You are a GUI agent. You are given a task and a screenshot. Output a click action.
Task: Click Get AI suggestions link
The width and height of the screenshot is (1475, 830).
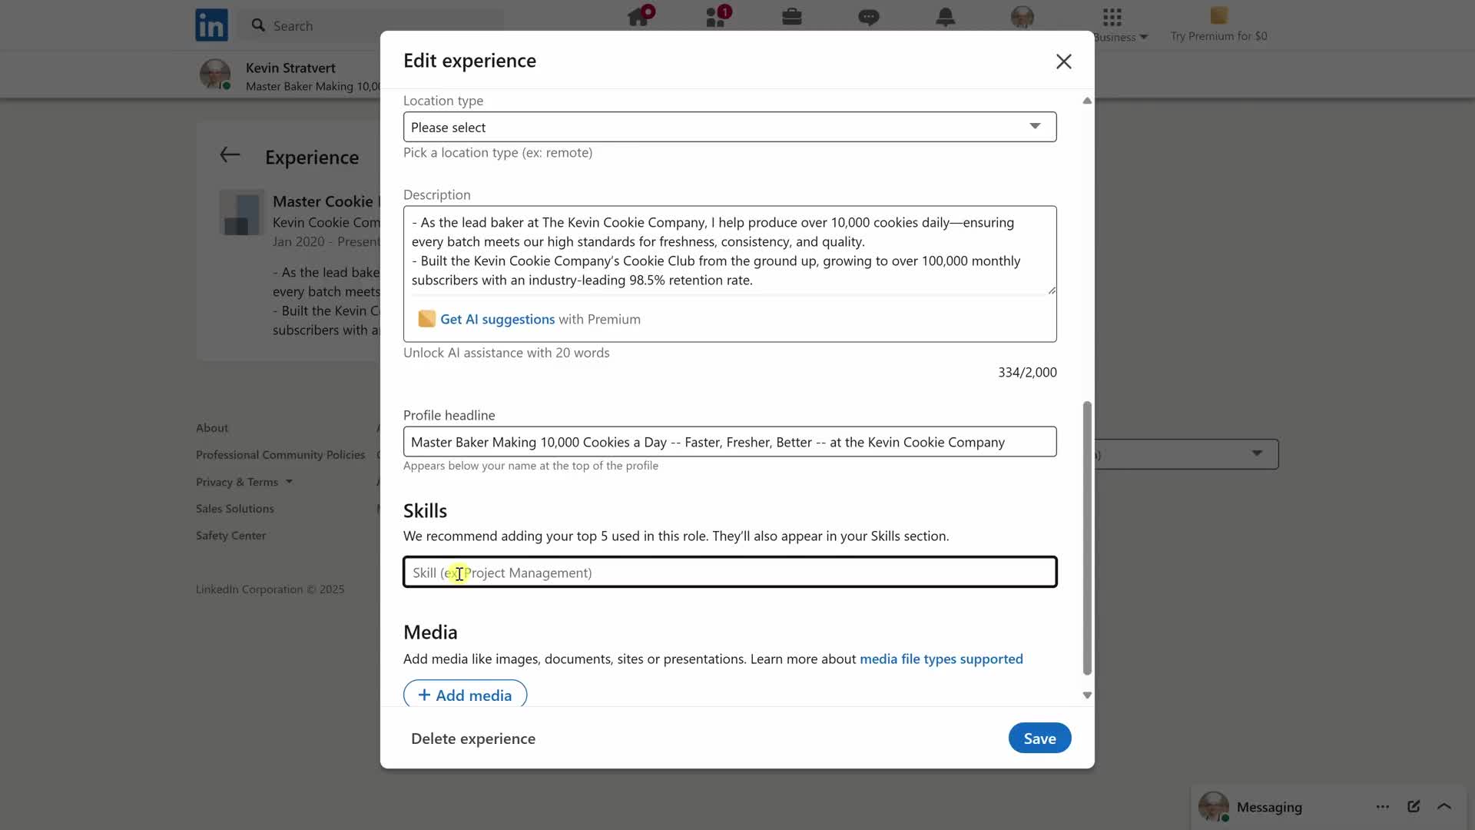pyautogui.click(x=497, y=319)
